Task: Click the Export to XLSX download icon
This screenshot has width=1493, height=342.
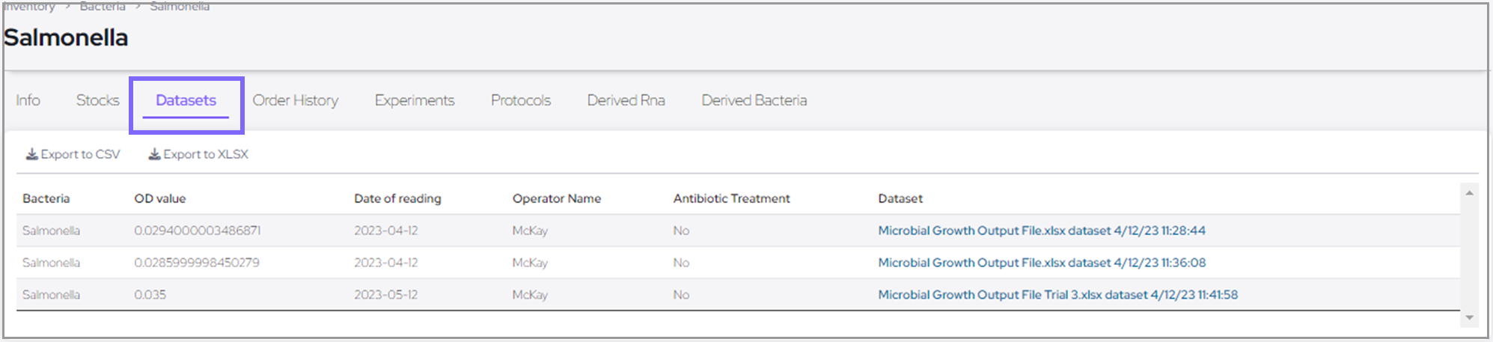Action: click(x=154, y=154)
